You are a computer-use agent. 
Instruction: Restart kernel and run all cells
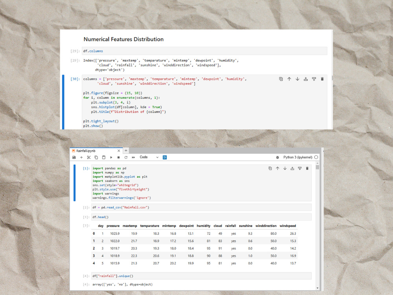pyautogui.click(x=133, y=157)
